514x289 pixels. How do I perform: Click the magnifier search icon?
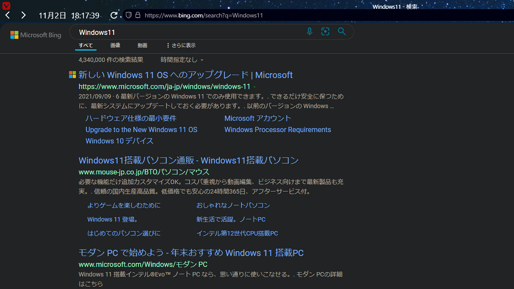click(x=342, y=31)
